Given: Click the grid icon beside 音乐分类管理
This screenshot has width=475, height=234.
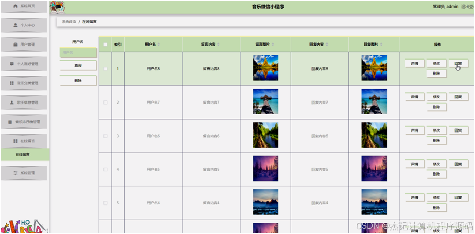Looking at the screenshot, I should 12,83.
